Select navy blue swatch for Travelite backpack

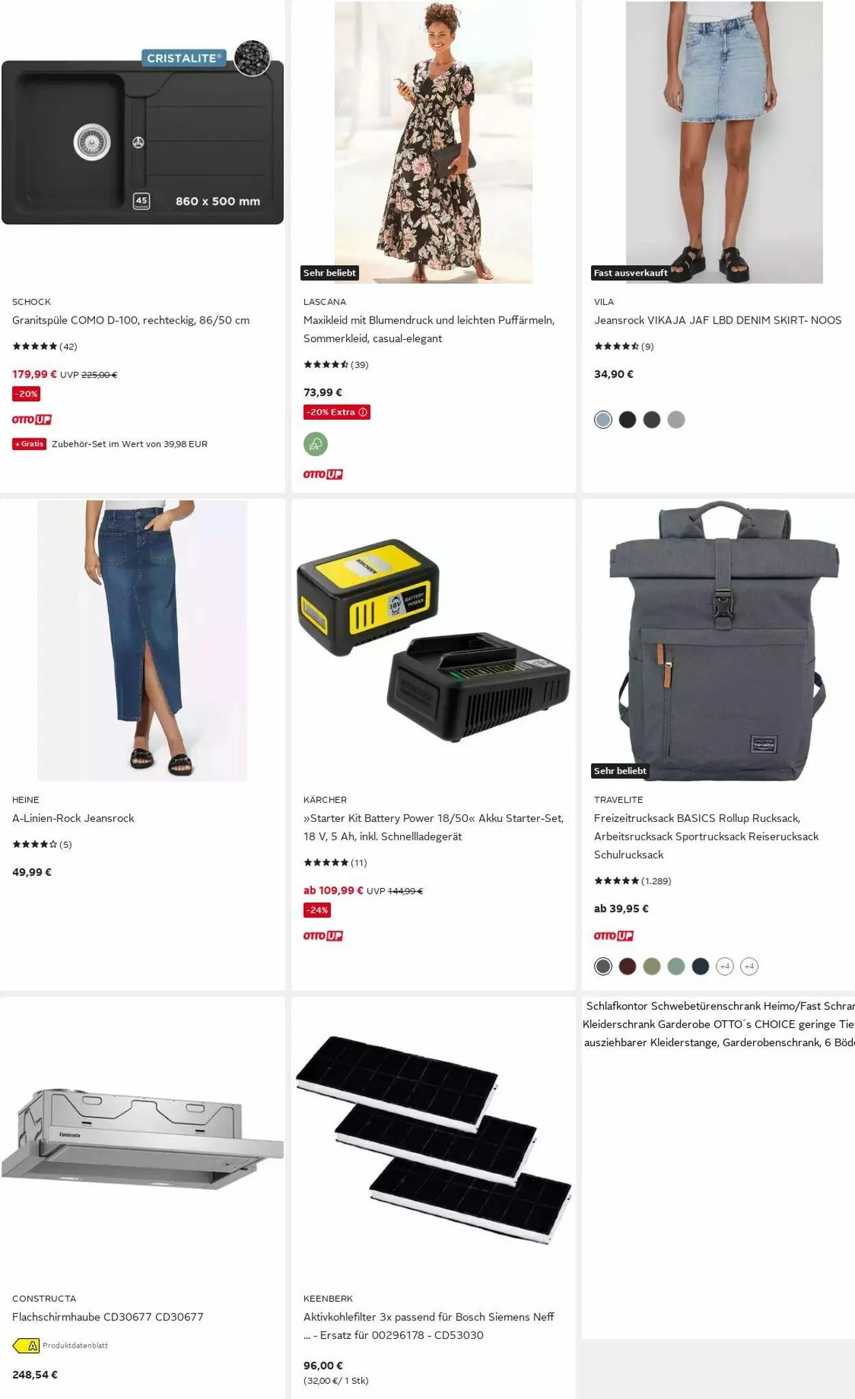pos(700,965)
